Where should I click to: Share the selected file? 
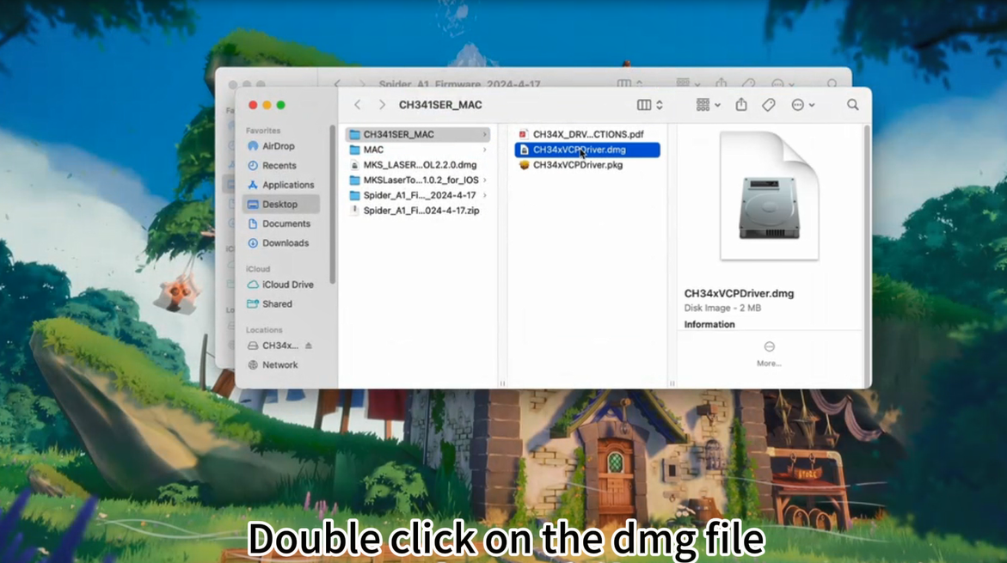(741, 104)
